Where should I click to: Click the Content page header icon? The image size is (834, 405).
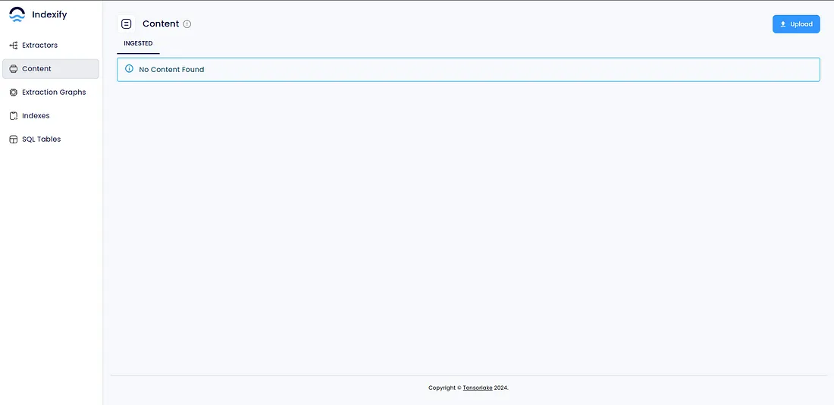click(126, 24)
